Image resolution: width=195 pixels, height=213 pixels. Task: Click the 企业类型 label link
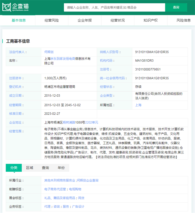pos(106,96)
